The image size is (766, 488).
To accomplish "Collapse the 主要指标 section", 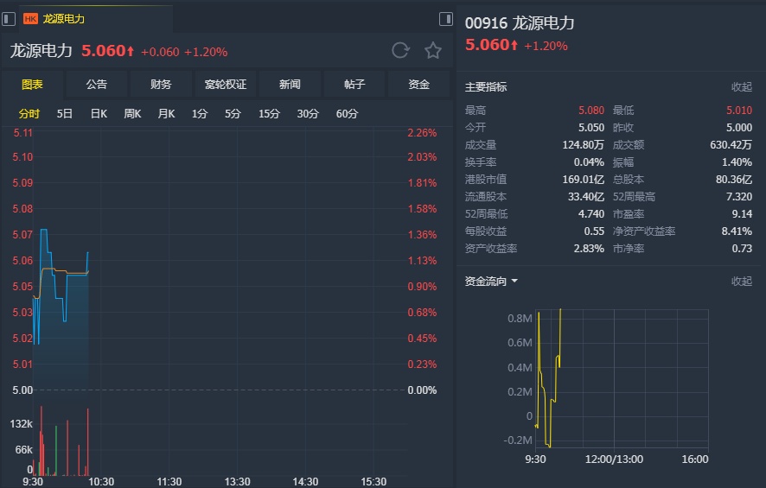I will click(x=741, y=87).
